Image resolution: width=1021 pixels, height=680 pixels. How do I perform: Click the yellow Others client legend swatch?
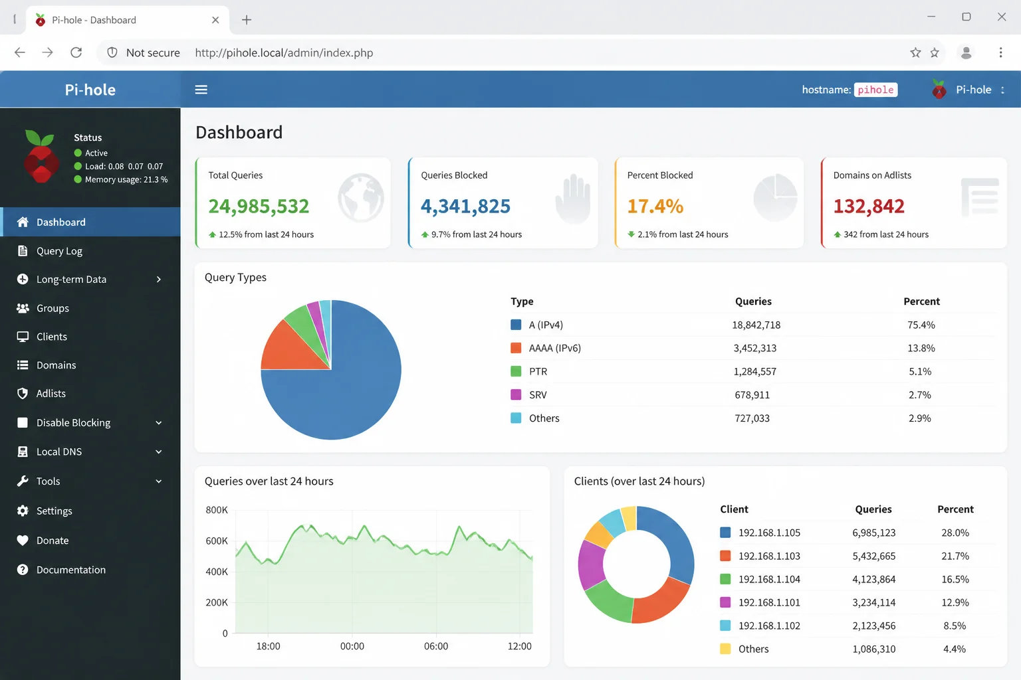tap(725, 649)
